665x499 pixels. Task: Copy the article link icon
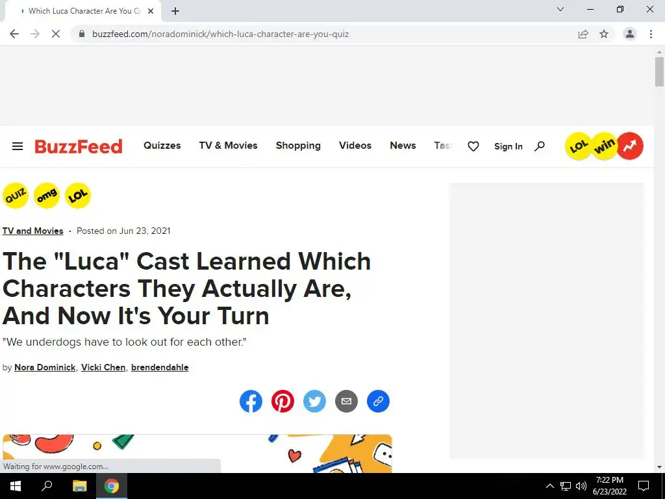pos(379,401)
